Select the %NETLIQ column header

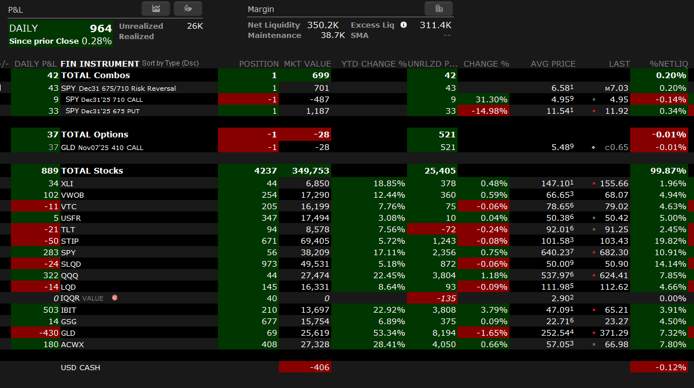pos(669,64)
